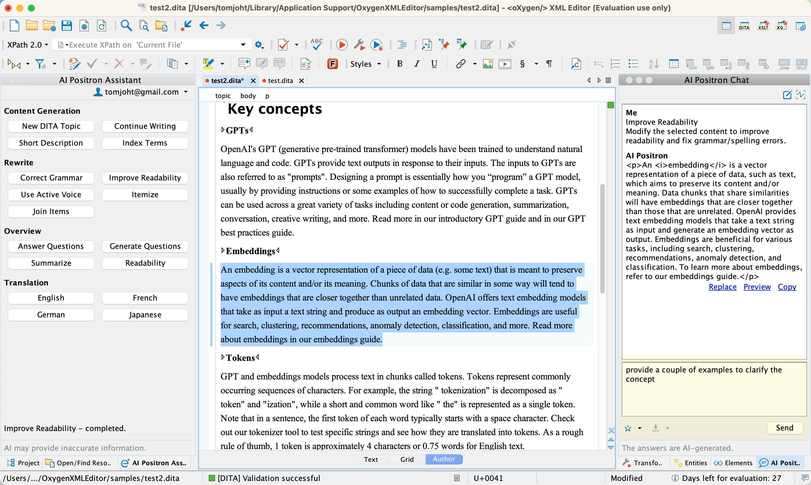
Task: Click the Preview link in chat
Action: [x=757, y=287]
